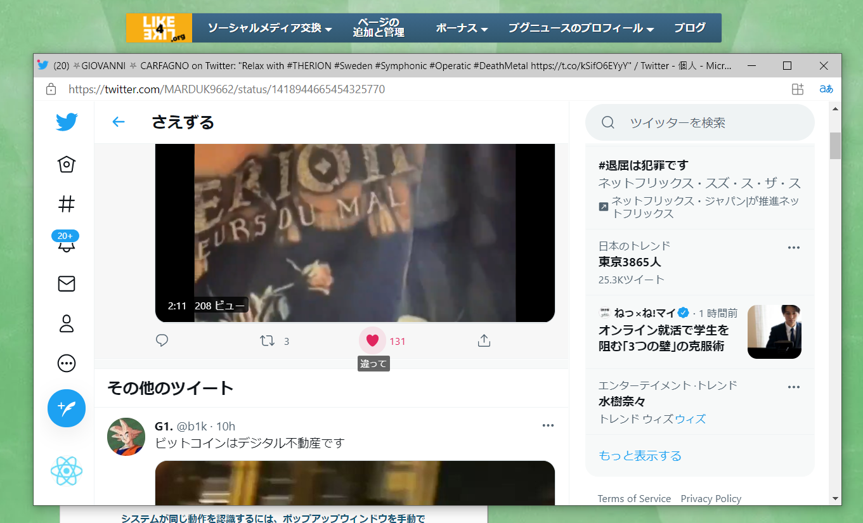Go back using the arrow beside さえずる

[119, 122]
